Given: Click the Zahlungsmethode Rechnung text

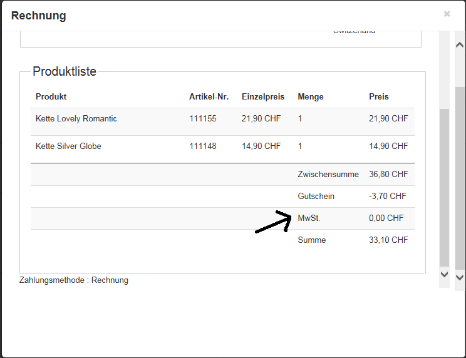Looking at the screenshot, I should pos(74,280).
